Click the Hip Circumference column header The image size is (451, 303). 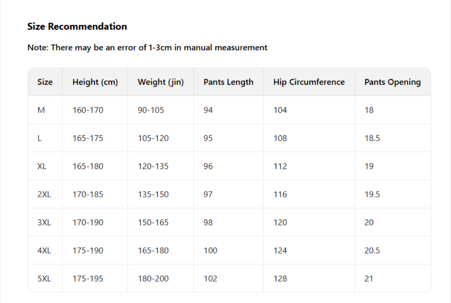309,82
